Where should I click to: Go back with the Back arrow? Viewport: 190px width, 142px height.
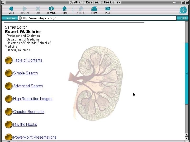pos(11,10)
